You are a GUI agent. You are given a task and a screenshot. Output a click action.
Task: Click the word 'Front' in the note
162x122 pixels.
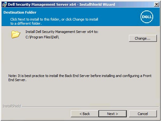coord(147,76)
